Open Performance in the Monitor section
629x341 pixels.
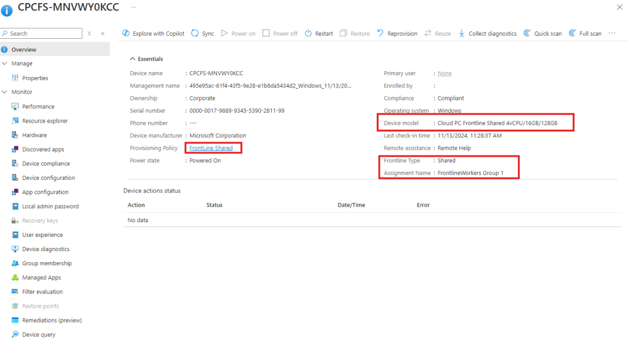click(38, 106)
